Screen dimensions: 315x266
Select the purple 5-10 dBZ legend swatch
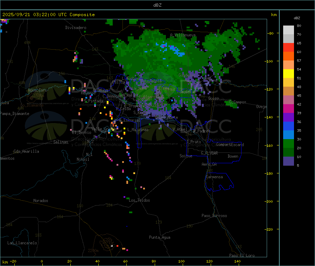coord(288,161)
